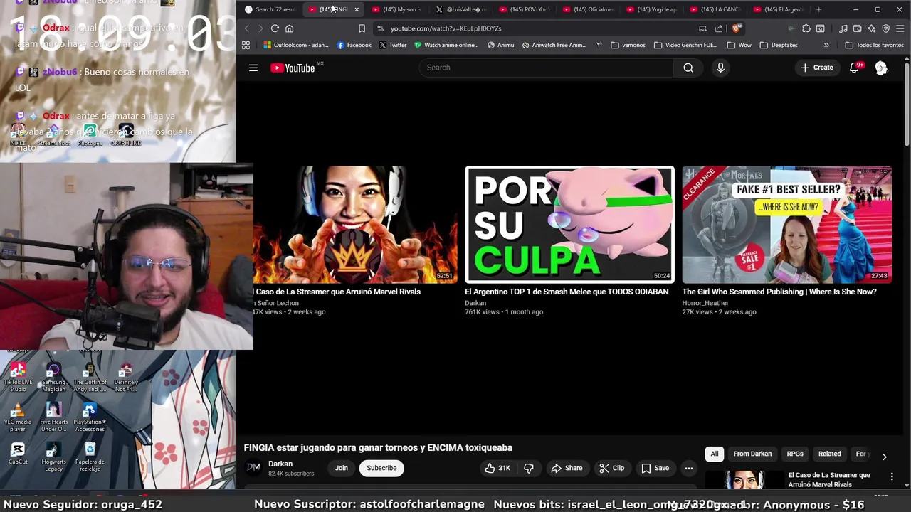Click inside the YouTube search field
911x512 pixels.
[547, 68]
